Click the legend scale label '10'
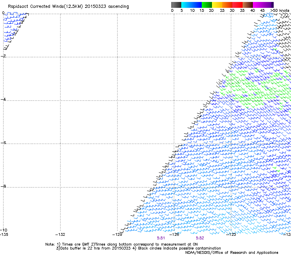The width and height of the screenshot is (291, 255). click(192, 11)
